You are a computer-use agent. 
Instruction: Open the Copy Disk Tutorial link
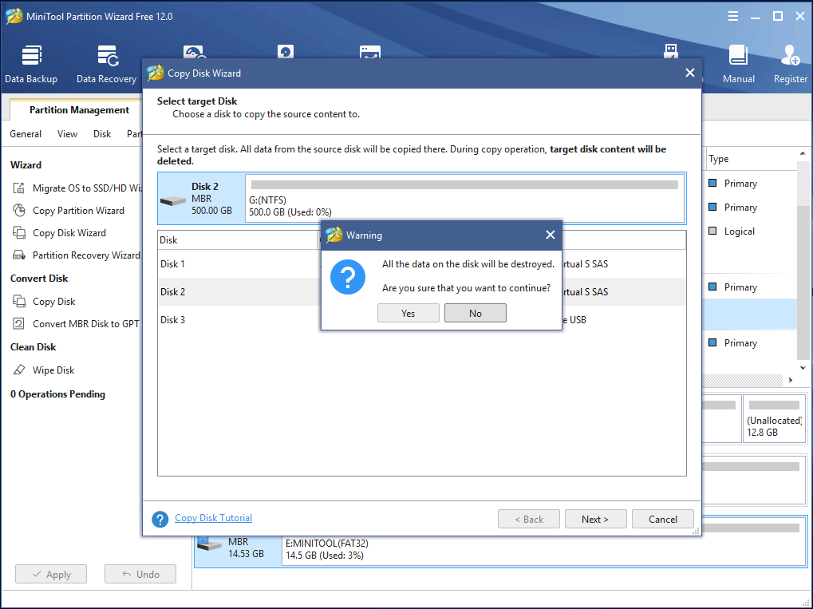point(213,518)
